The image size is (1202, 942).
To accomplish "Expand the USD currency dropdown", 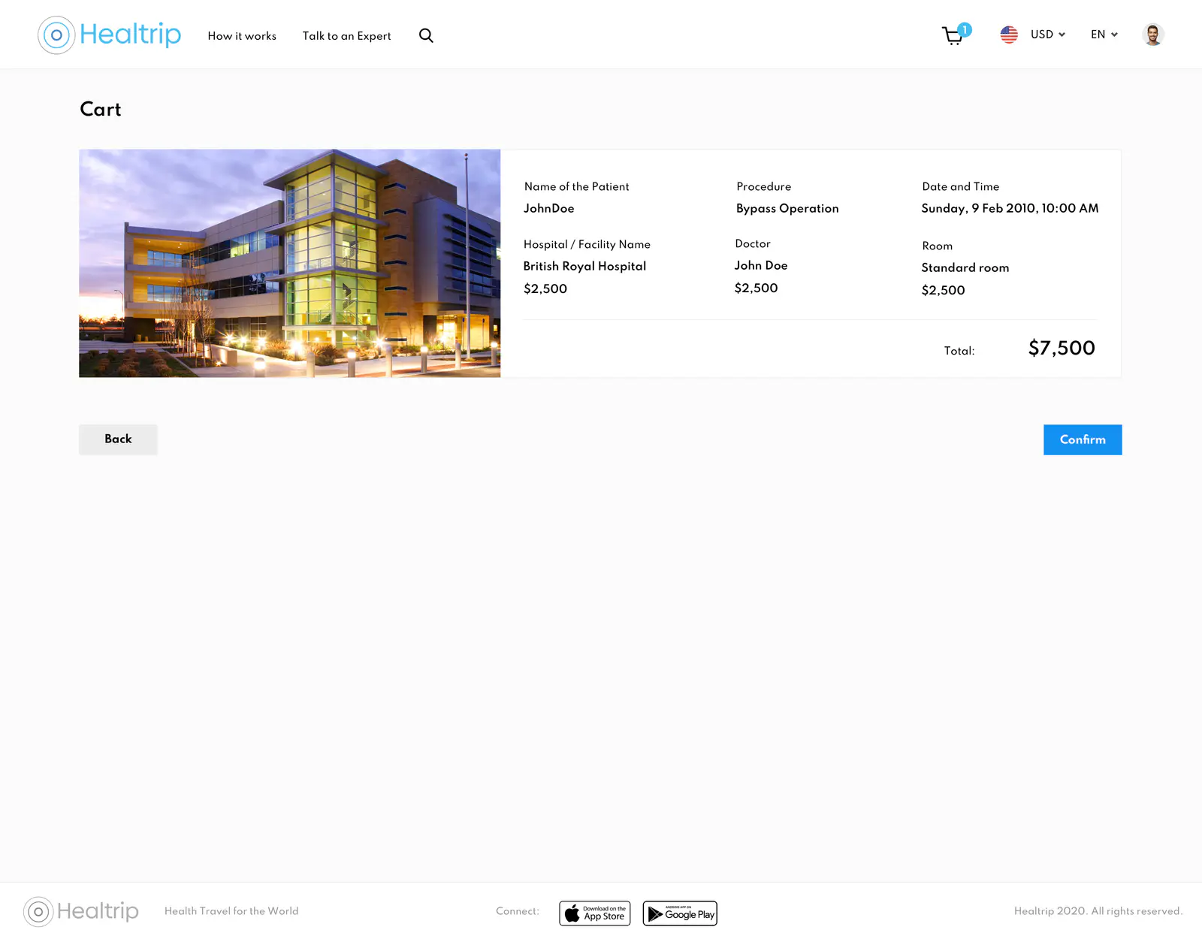I will (1048, 35).
